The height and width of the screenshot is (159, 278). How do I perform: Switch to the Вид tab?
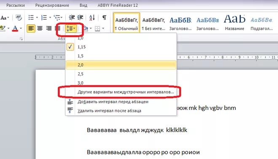click(x=84, y=5)
